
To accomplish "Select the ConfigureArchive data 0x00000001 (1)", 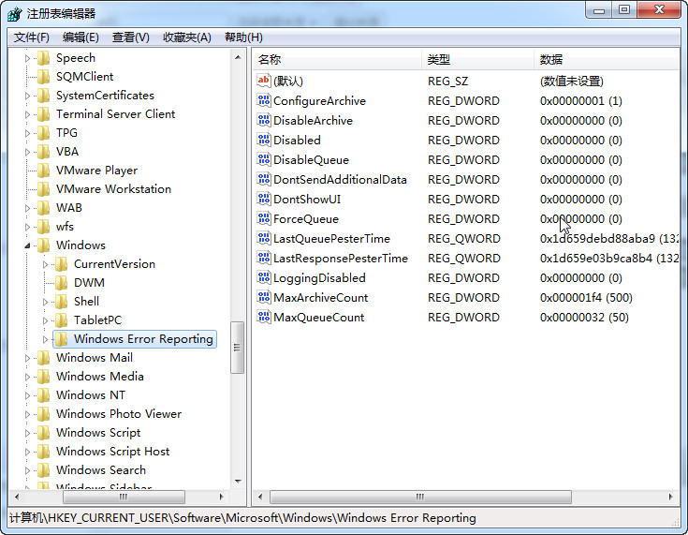I will (581, 101).
